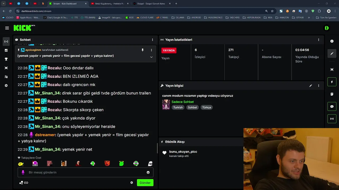
Task: Click the pencil edit icon in right sidebar
Action: pos(332,54)
